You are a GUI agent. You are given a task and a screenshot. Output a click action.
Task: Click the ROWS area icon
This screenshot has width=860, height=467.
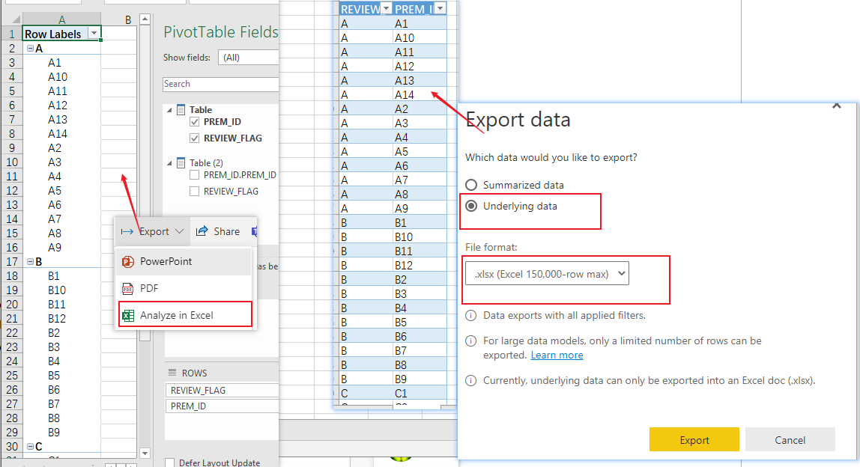(x=172, y=373)
